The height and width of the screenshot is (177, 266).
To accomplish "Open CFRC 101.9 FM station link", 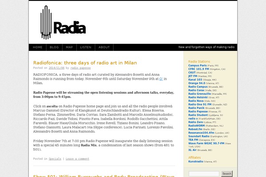I will [199, 69].
